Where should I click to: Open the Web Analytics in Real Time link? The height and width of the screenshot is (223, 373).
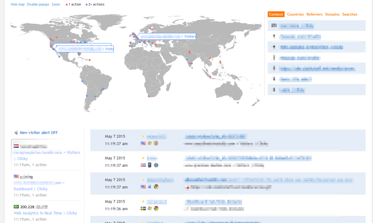pos(38,213)
